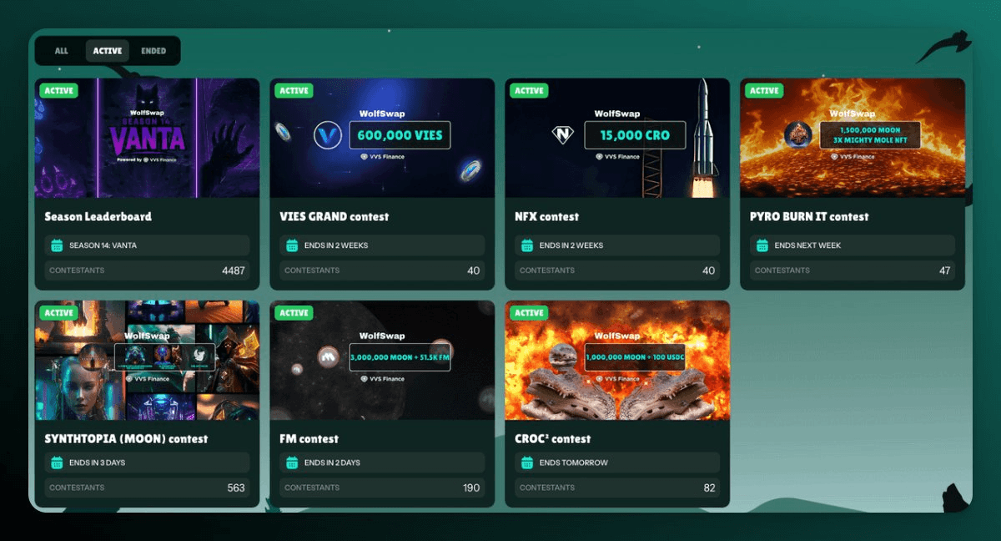Open the 600,000 VIES contest banner
Image resolution: width=1001 pixels, height=541 pixels.
[x=382, y=138]
